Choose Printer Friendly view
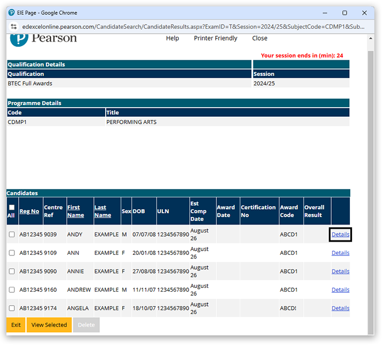Image resolution: width=384 pixels, height=345 pixels. click(x=215, y=38)
